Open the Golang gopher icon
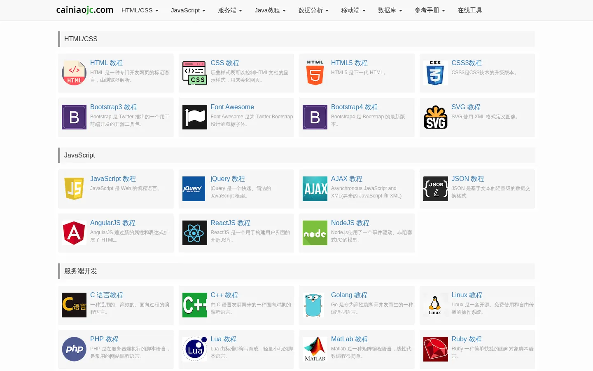This screenshot has height=371, width=593. tap(313, 305)
